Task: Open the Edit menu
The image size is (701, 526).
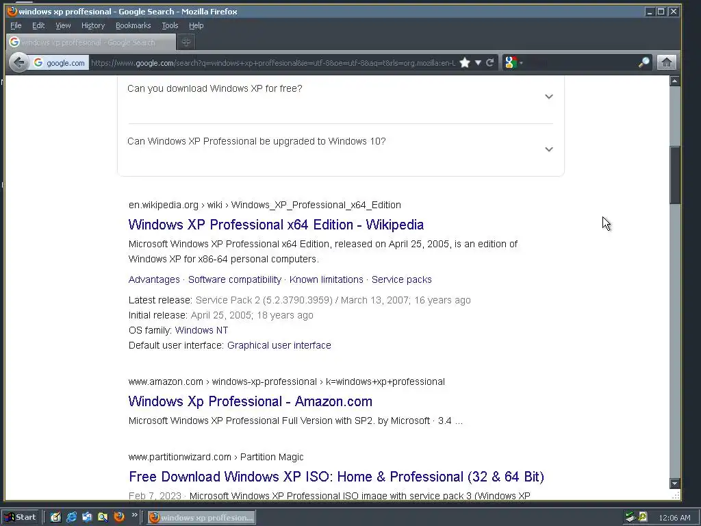Action: (38, 25)
